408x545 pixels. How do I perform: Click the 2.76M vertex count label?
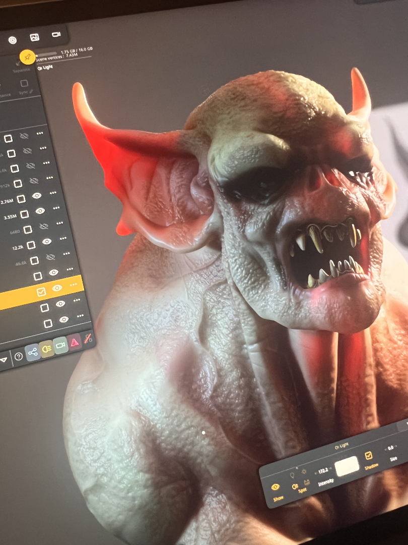pyautogui.click(x=7, y=201)
